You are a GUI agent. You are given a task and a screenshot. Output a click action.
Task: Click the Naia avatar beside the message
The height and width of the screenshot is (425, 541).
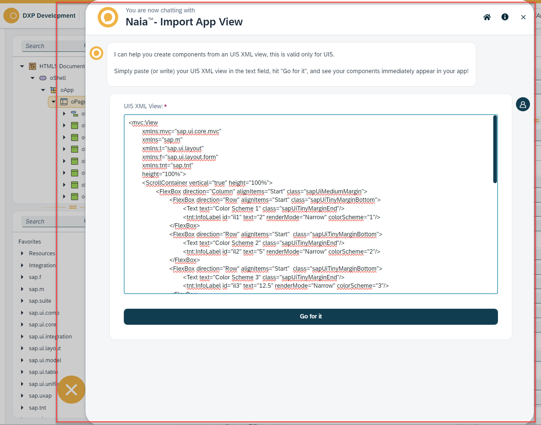click(x=96, y=53)
